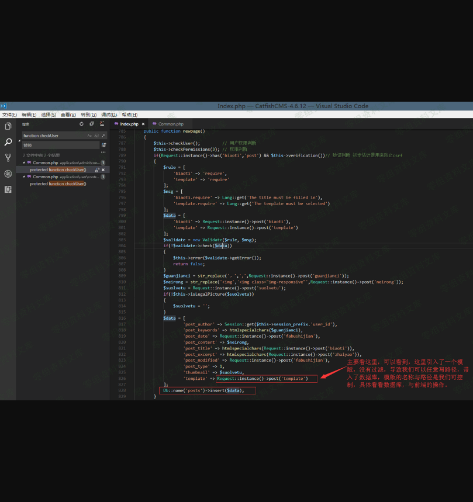This screenshot has width=473, height=502.
Task: Open the 文件(F) menu
Action: click(9, 115)
